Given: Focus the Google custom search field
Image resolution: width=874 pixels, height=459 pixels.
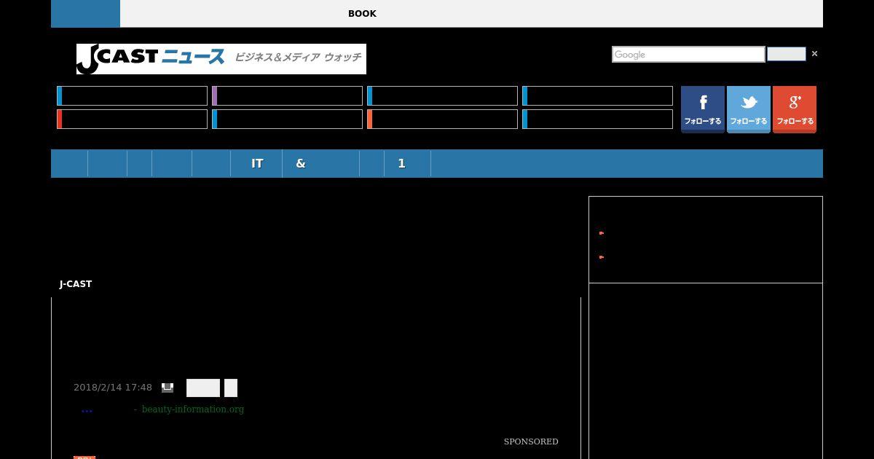Looking at the screenshot, I should (688, 55).
